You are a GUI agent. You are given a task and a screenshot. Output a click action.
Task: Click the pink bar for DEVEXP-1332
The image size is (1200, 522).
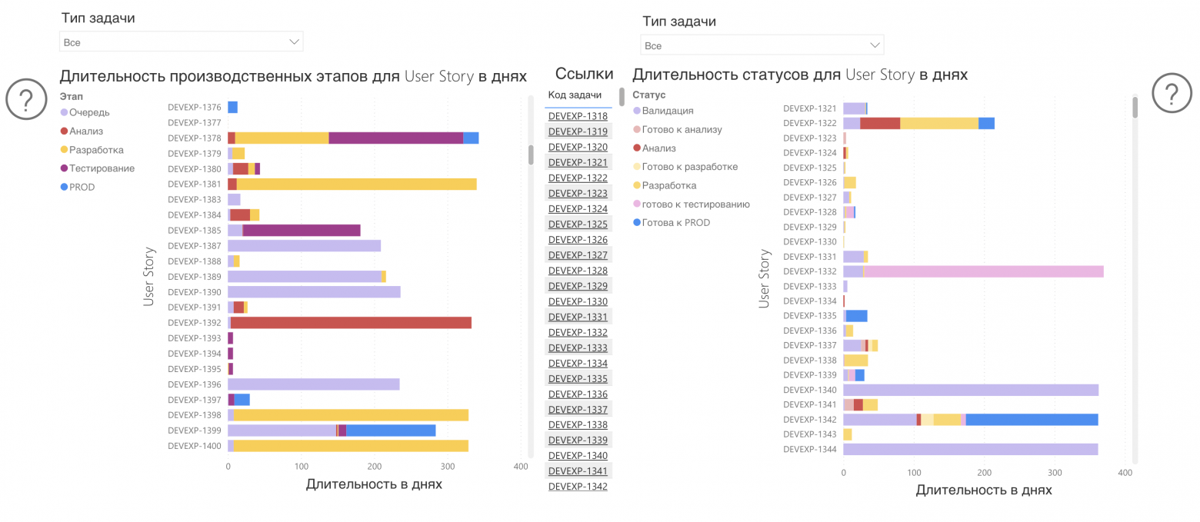[x=984, y=271]
